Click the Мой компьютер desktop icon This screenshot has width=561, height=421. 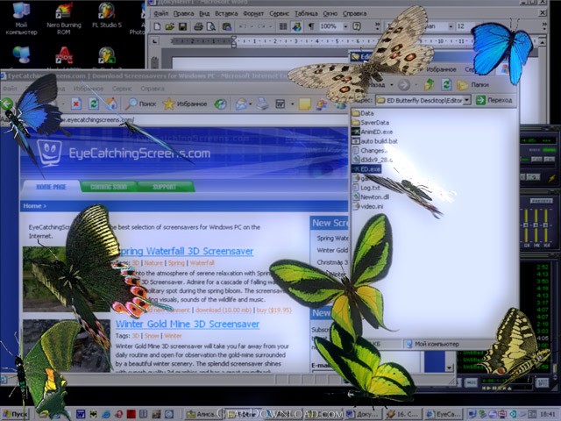coord(21,18)
